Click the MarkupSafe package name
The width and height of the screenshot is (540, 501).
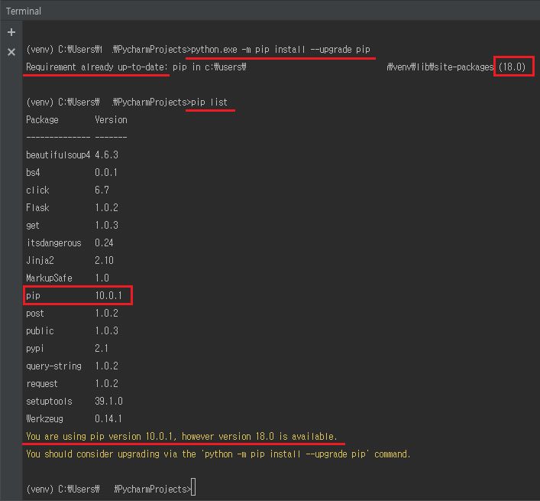coord(49,278)
